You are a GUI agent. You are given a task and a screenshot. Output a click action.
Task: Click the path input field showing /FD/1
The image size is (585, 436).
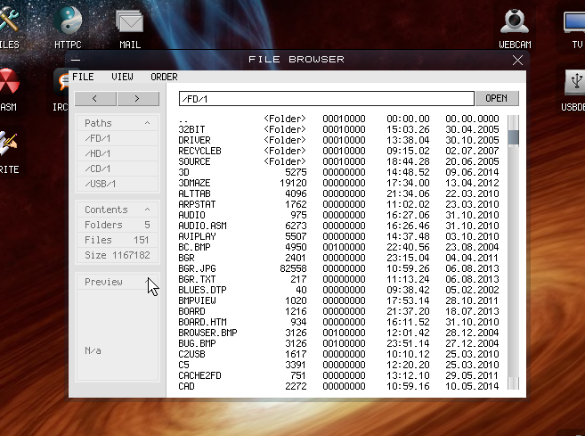[x=327, y=99]
